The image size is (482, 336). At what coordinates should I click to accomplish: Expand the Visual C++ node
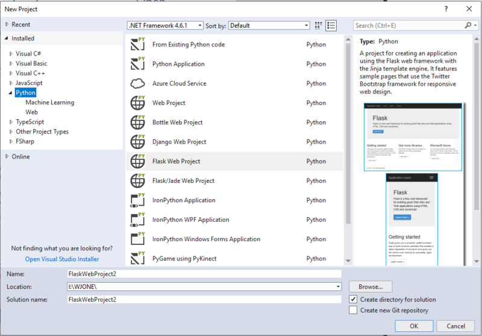11,73
